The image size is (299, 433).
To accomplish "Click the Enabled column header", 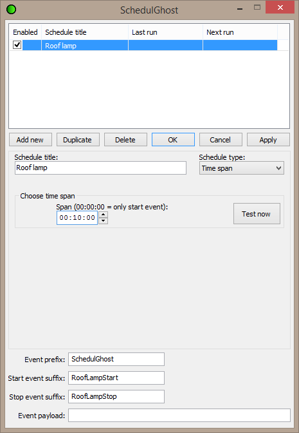I will (25, 32).
